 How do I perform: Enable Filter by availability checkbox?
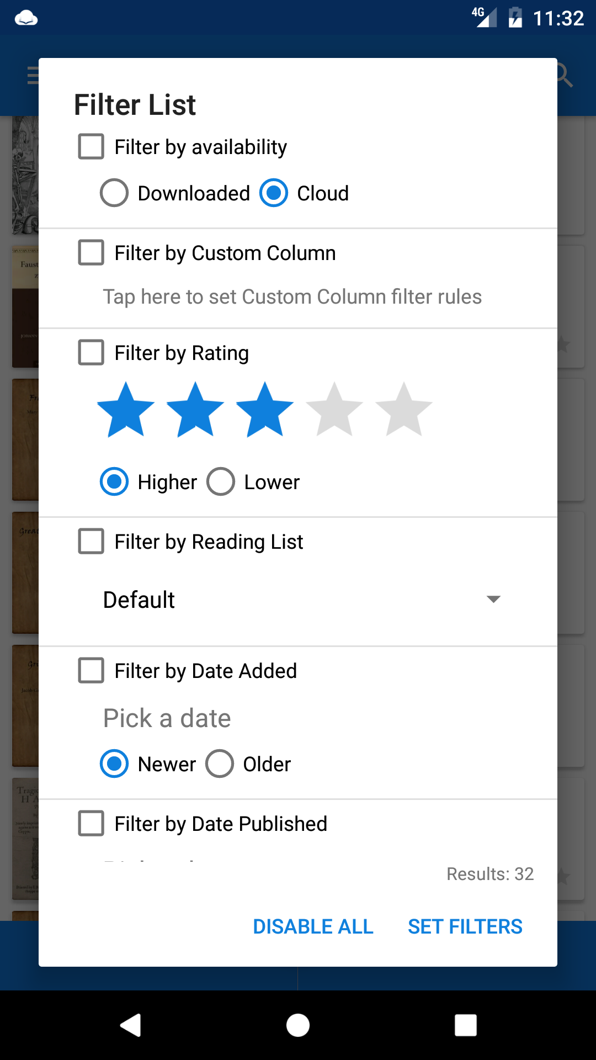coord(91,147)
